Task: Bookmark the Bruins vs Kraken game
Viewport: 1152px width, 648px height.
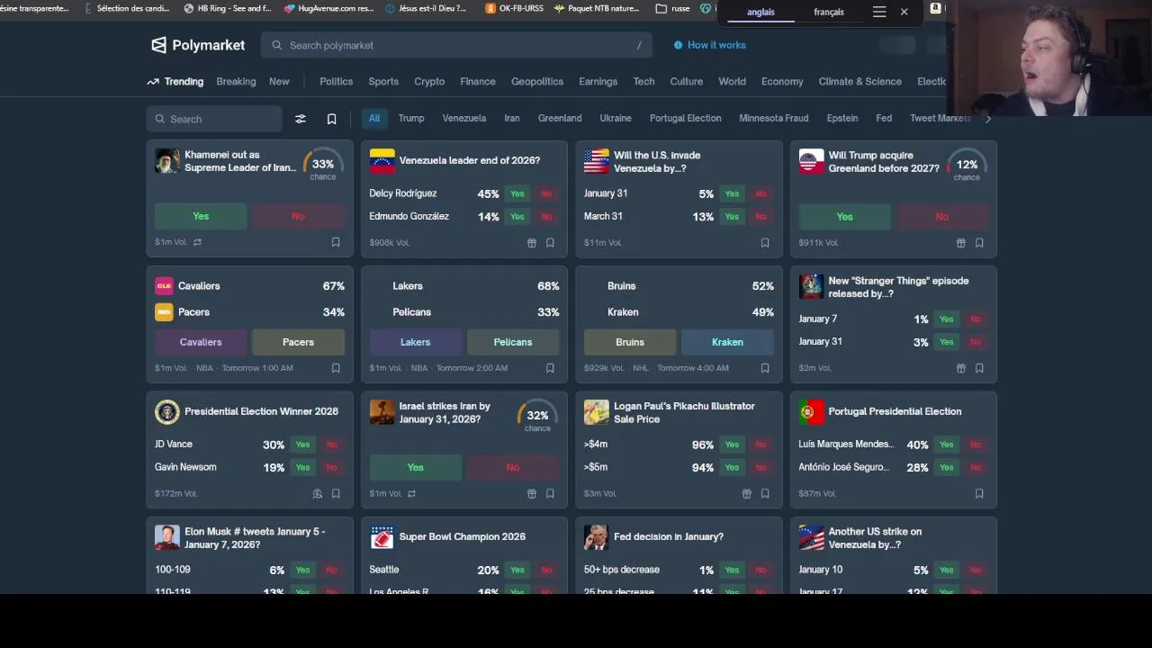Action: [765, 368]
